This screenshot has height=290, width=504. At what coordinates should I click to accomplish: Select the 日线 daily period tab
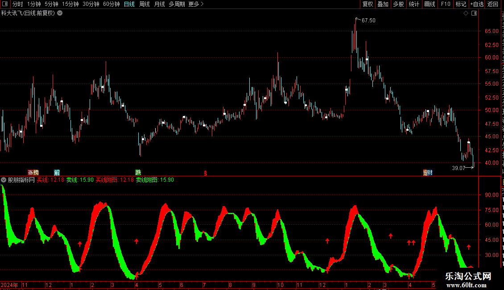coord(129,4)
